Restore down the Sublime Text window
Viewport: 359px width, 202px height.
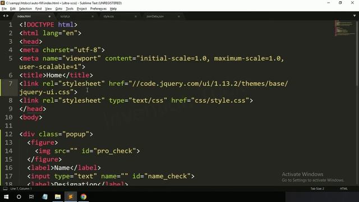click(340, 3)
